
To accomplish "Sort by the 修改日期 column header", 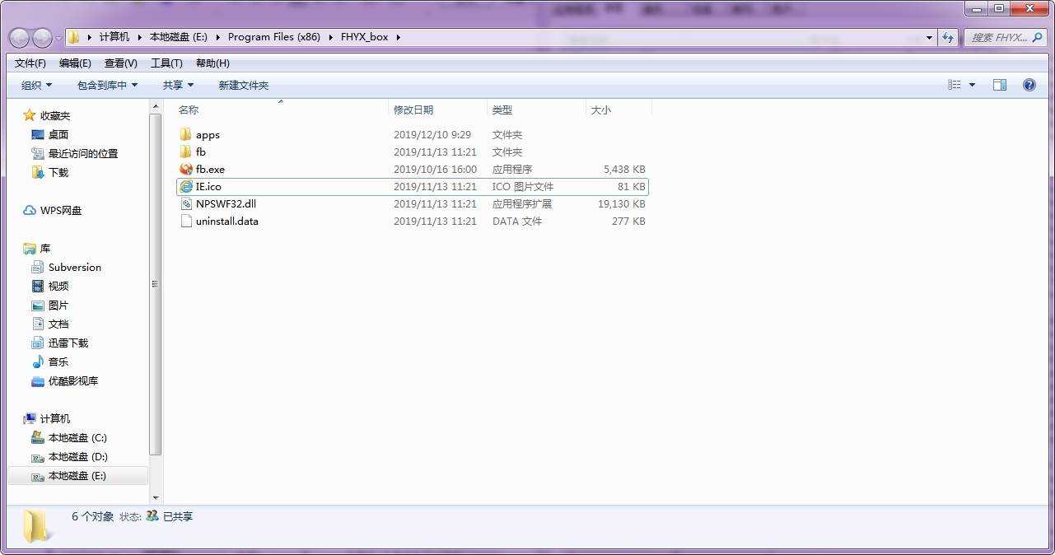I will pos(413,110).
